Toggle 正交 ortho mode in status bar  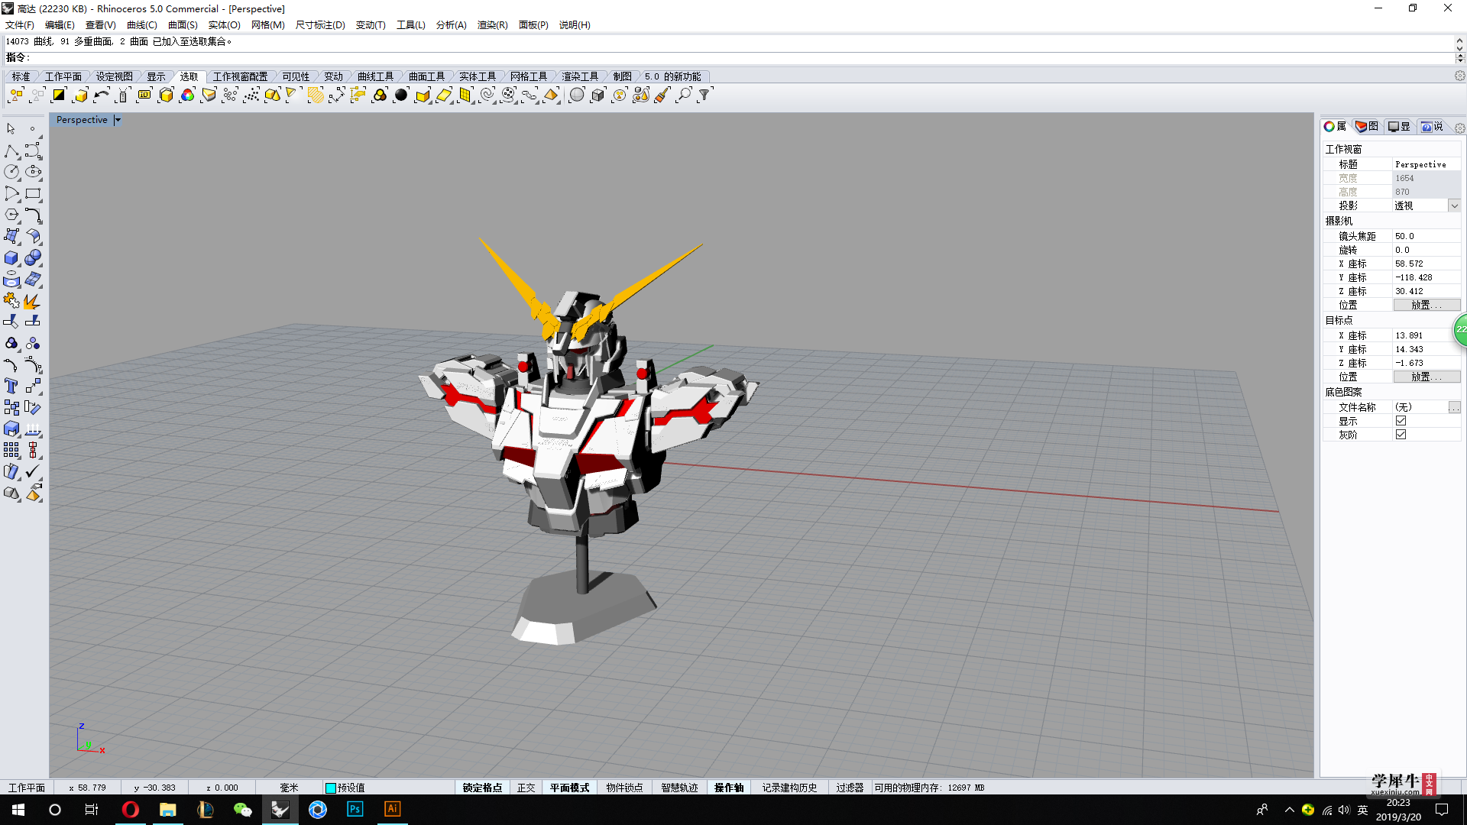point(526,788)
